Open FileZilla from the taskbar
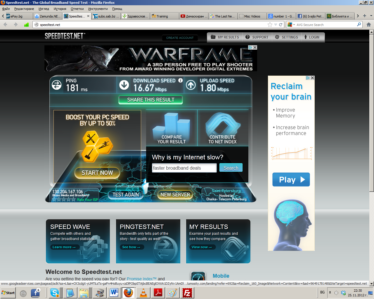 click(187, 293)
